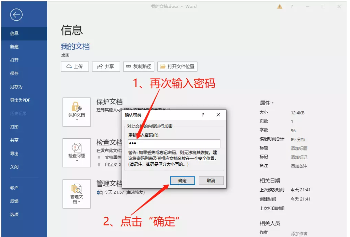Expand the 属性 dropdown
The height and width of the screenshot is (237, 350).
click(267, 103)
